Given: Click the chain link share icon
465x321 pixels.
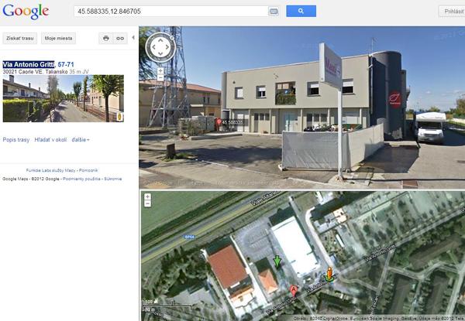Looking at the screenshot, I should pos(120,38).
